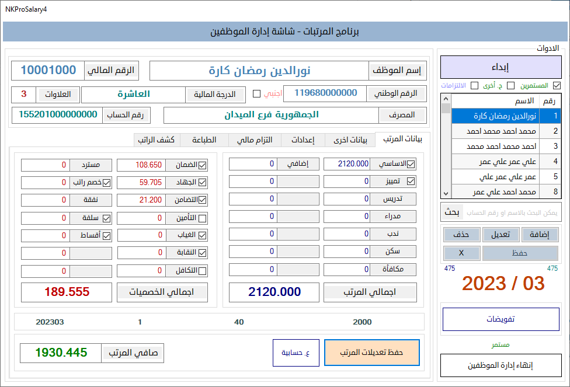Viewport: 570px width, 387px height.
Task: Click the إضافة (add) button
Action: pos(540,235)
